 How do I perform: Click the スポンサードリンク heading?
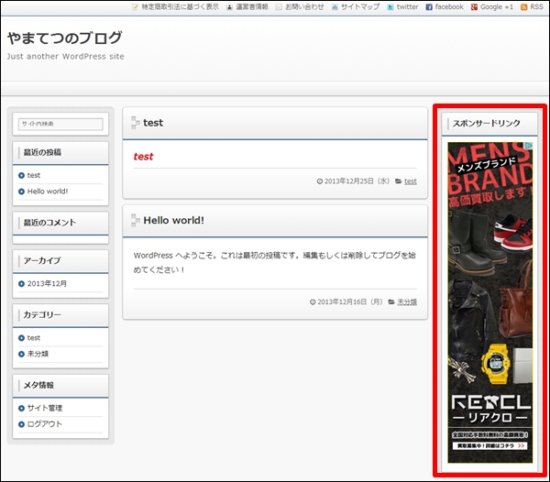[x=486, y=124]
